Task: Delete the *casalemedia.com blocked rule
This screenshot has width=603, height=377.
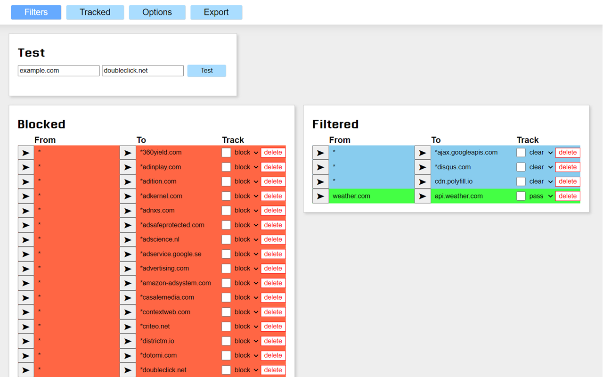Action: click(273, 297)
